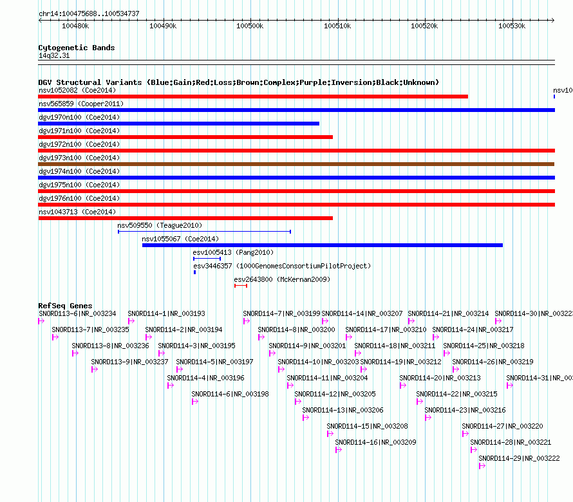The width and height of the screenshot is (573, 502).
Task: Click the SNORD114-28|NR_003221 gene label
Action: click(511, 442)
